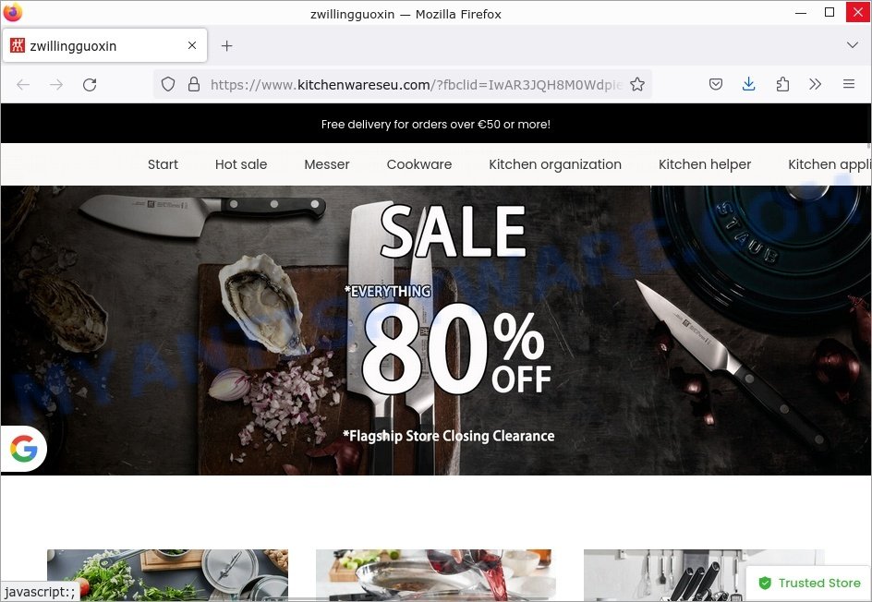Click the site security padlock icon

coord(194,85)
